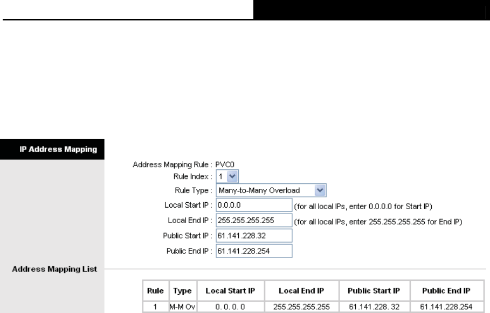Click the Public Start IP column header
The height and width of the screenshot is (313, 490).
tap(374, 290)
